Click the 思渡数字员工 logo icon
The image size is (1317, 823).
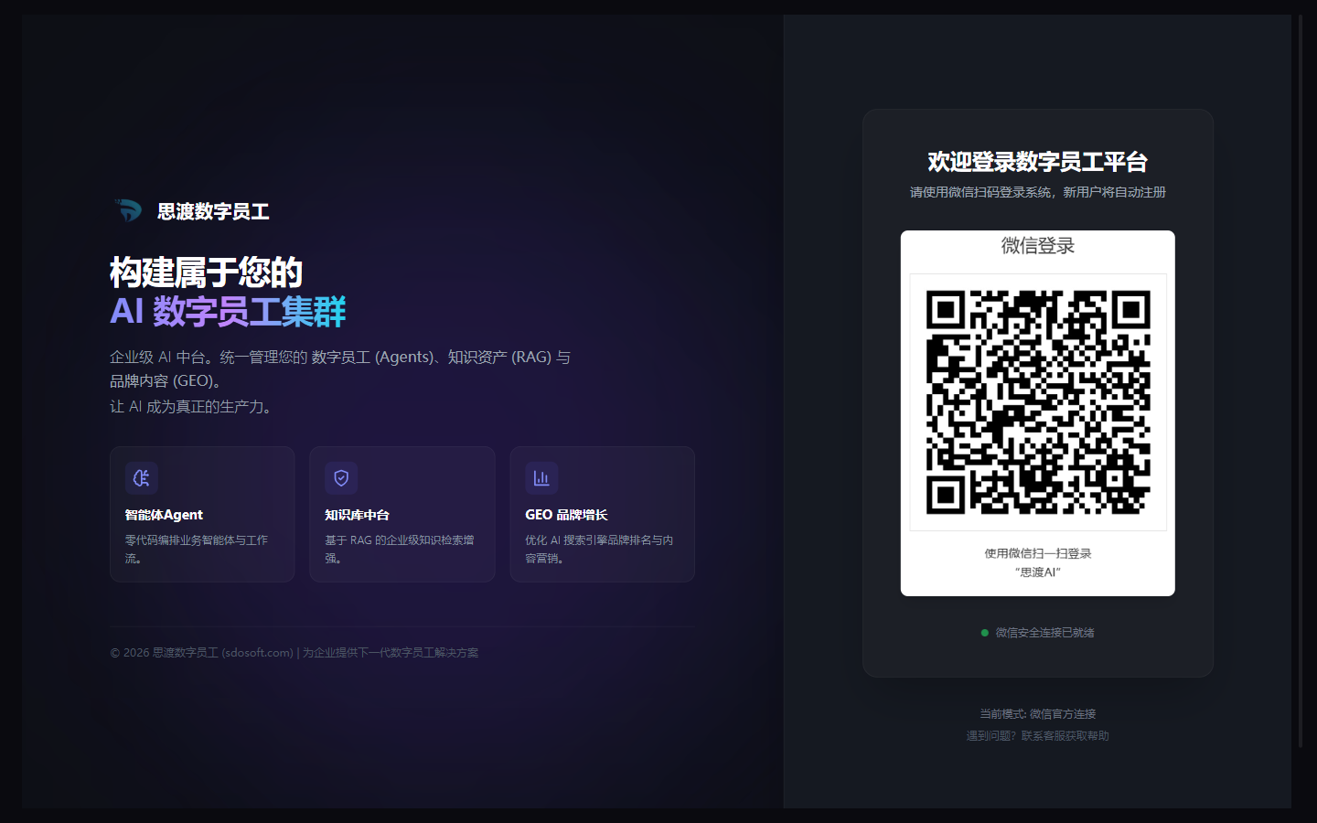click(128, 210)
